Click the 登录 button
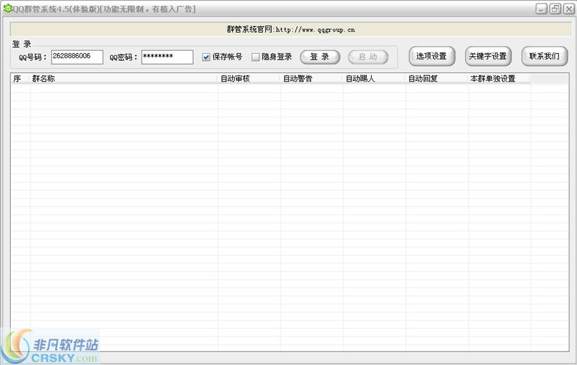The width and height of the screenshot is (577, 365). tap(320, 57)
